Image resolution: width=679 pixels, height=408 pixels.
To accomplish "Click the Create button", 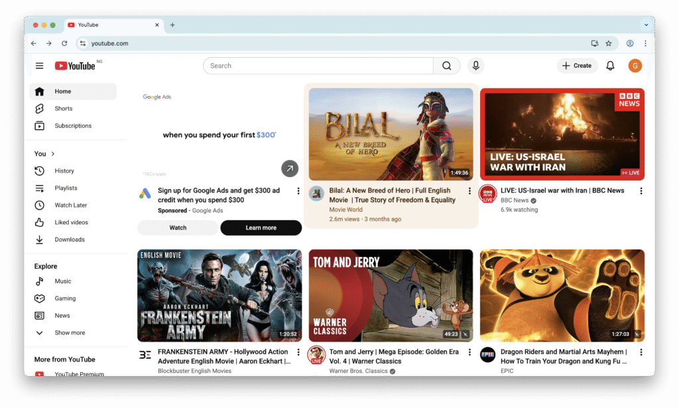I will [577, 66].
